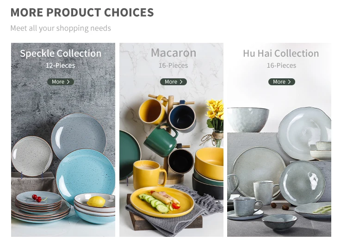Click the More button under Hu Hai Collection
The height and width of the screenshot is (247, 347).
[281, 82]
